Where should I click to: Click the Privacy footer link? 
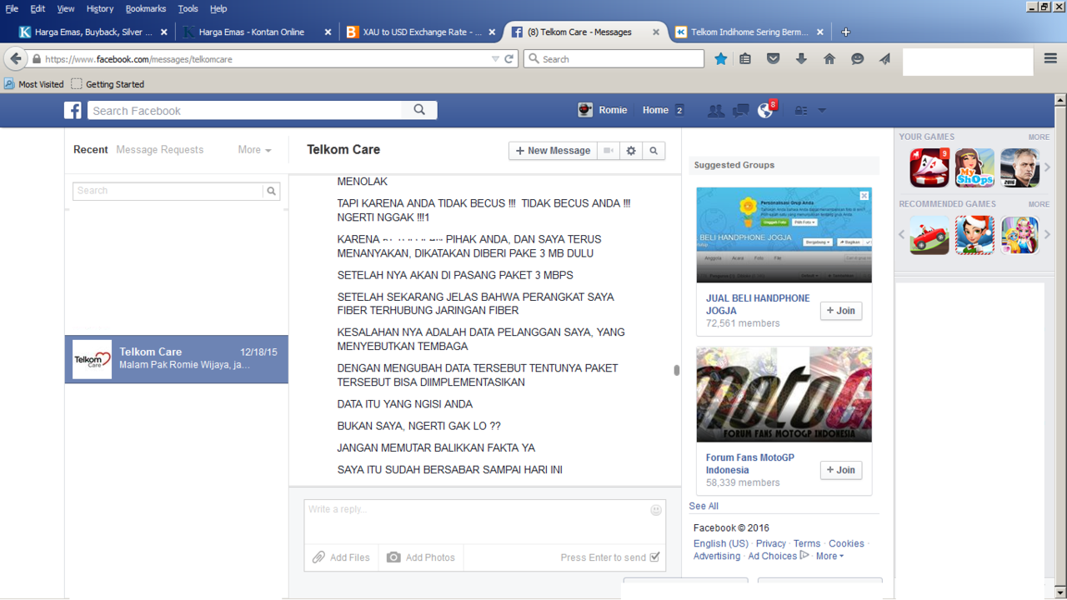(771, 543)
